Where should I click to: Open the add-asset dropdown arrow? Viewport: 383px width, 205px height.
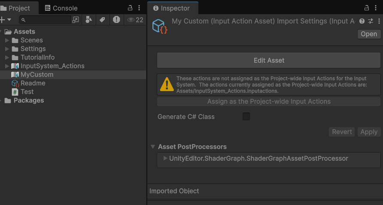(9, 20)
